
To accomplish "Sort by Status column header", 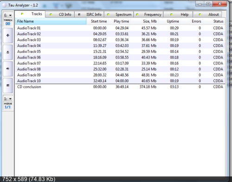I will [x=214, y=21].
